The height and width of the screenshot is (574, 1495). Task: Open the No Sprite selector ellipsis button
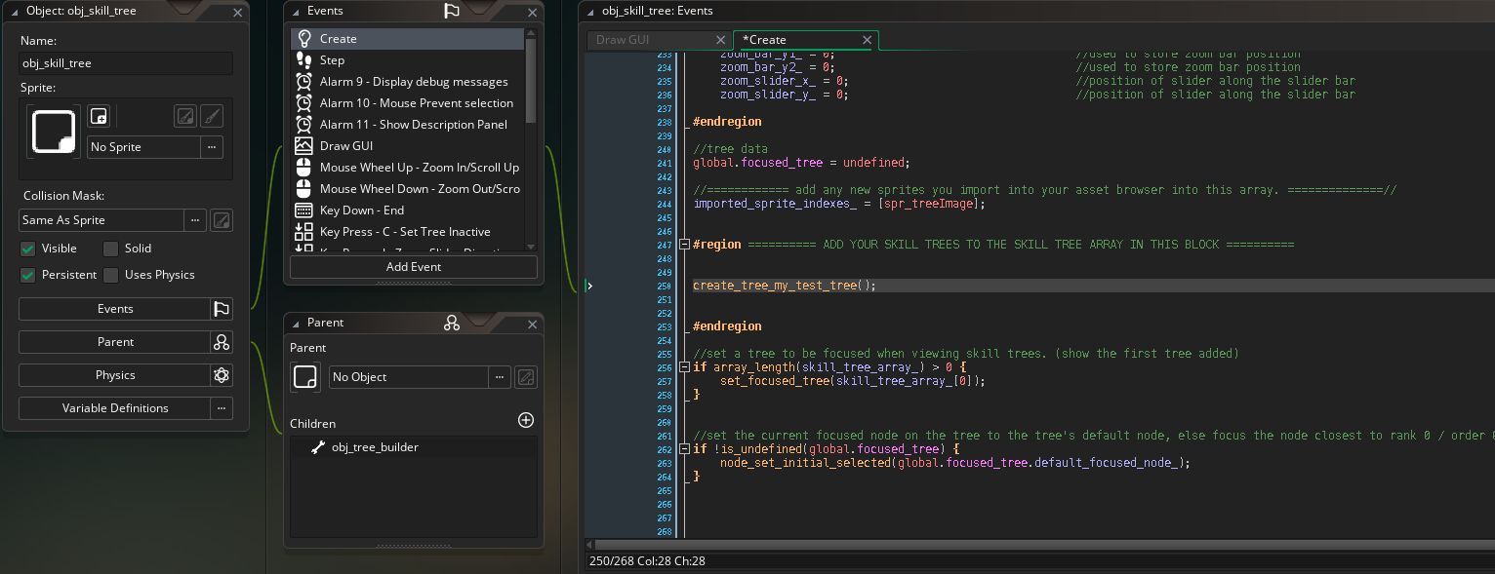212,147
